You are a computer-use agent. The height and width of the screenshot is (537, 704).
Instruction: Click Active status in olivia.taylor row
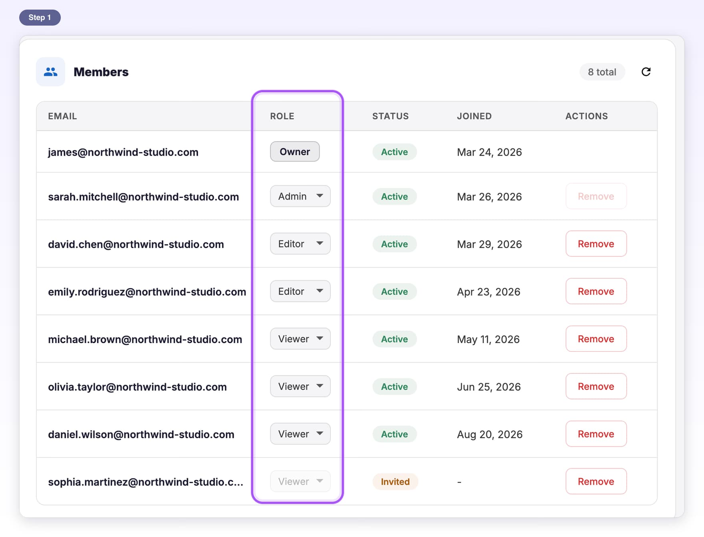[394, 387]
